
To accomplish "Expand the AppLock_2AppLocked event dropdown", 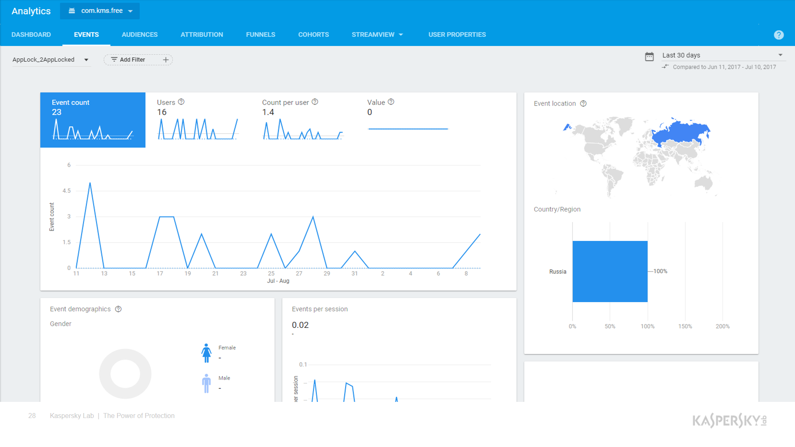I will click(x=51, y=60).
